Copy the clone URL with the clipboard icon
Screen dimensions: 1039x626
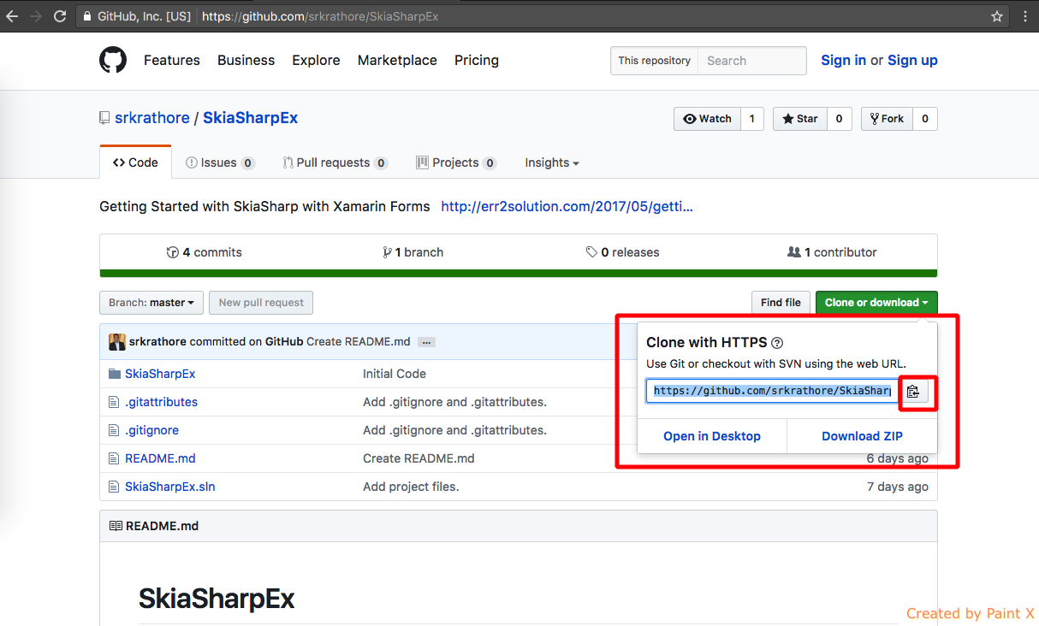(914, 392)
